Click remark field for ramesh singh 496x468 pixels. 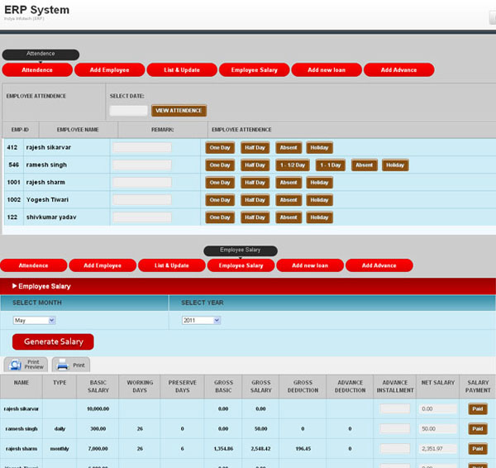(x=142, y=165)
